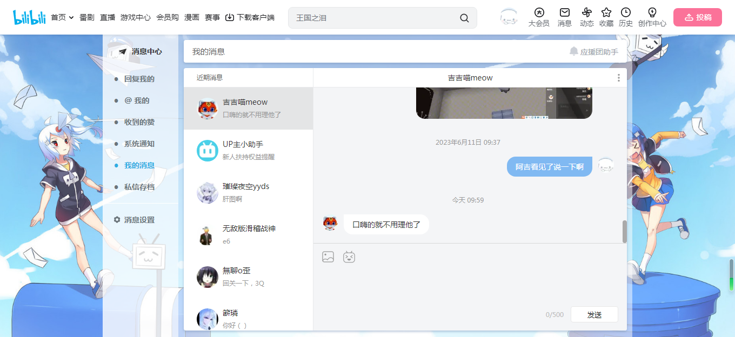This screenshot has height=337, width=735.
Task: Click 璀璨夜空yyds avatar
Action: click(208, 193)
